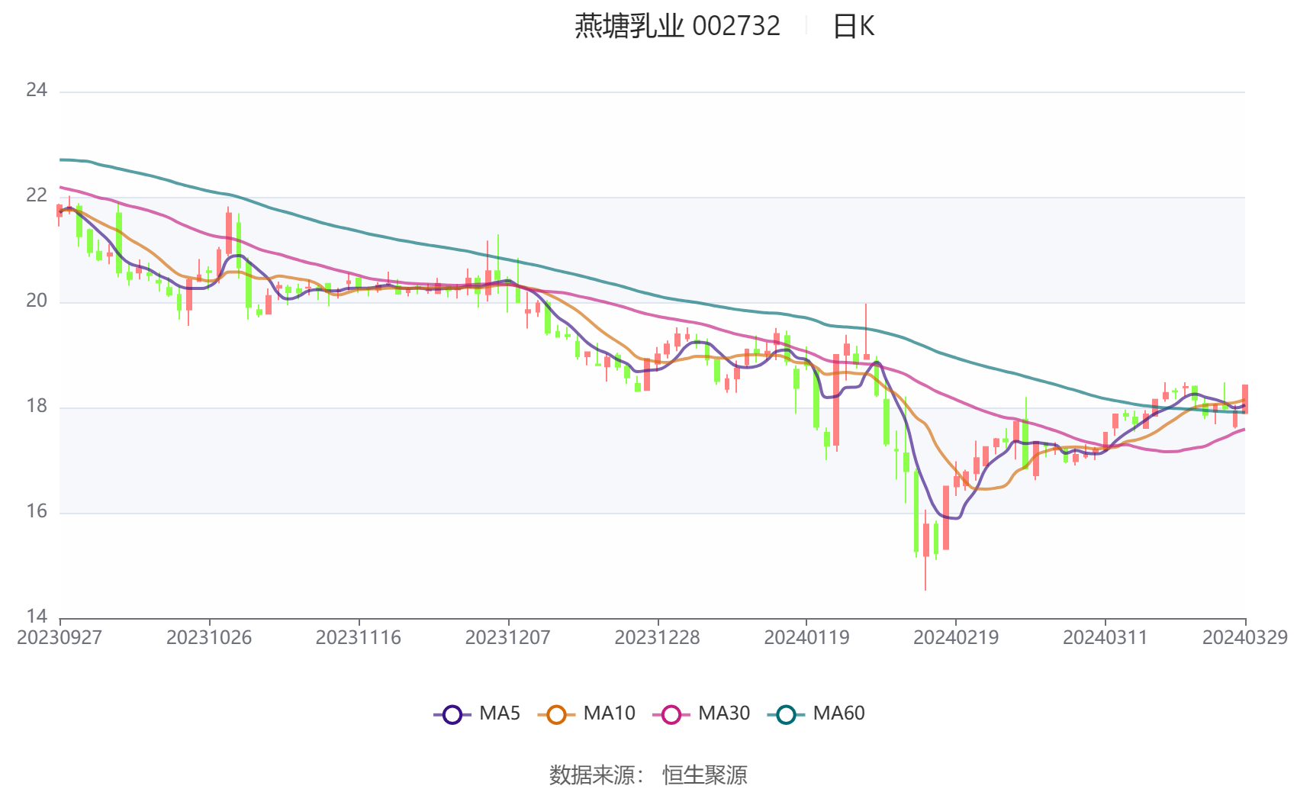This screenshot has height=789, width=1297.
Task: Click the teal MA60 legend circle marker
Action: (786, 715)
